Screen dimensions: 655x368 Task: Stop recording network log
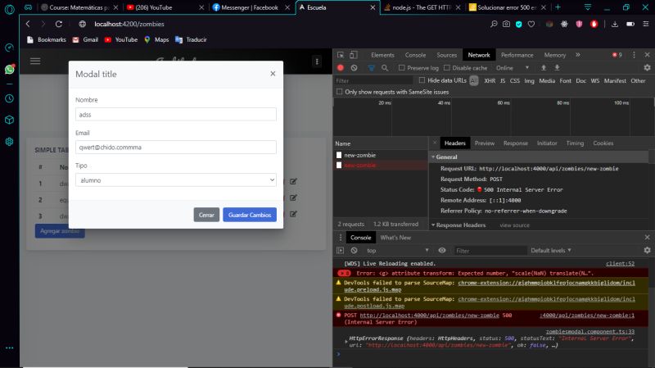click(x=341, y=67)
